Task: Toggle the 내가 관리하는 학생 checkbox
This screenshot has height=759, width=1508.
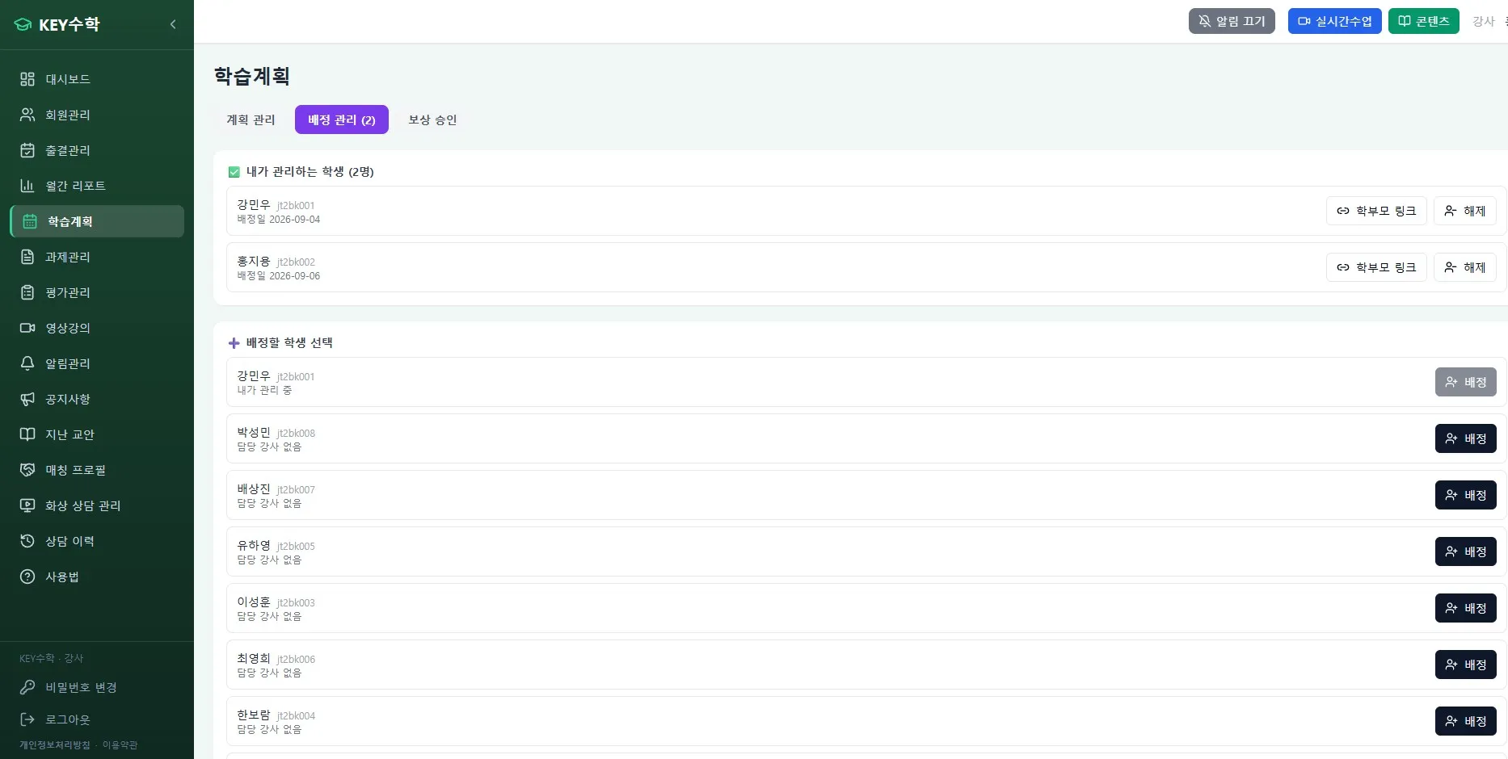Action: click(234, 172)
